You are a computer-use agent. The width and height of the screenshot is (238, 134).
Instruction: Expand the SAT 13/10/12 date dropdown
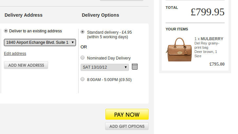(x=105, y=67)
